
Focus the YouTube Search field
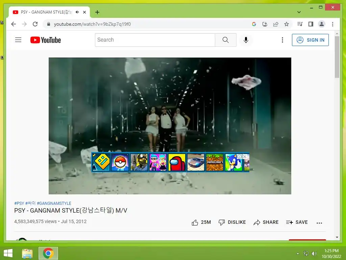pos(155,40)
